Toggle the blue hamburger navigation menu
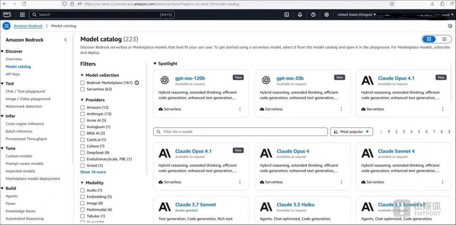This screenshot has width=456, height=225. pos(6,26)
